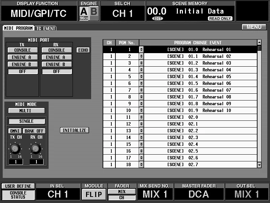This screenshot has width=270, height=203.
Task: Choose MULTI MIDI mode
Action: tap(27, 111)
